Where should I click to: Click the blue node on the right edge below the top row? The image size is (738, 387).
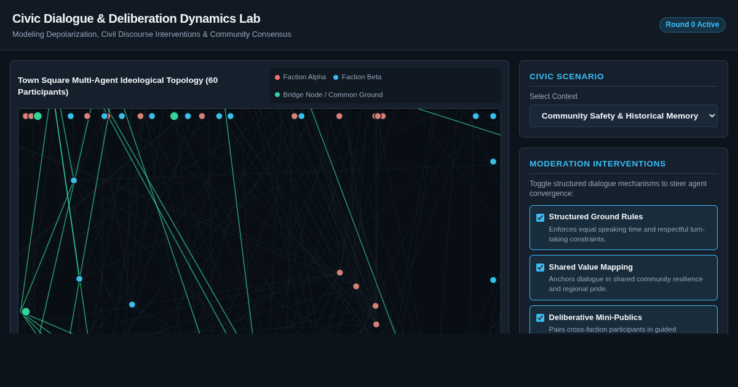(x=493, y=162)
